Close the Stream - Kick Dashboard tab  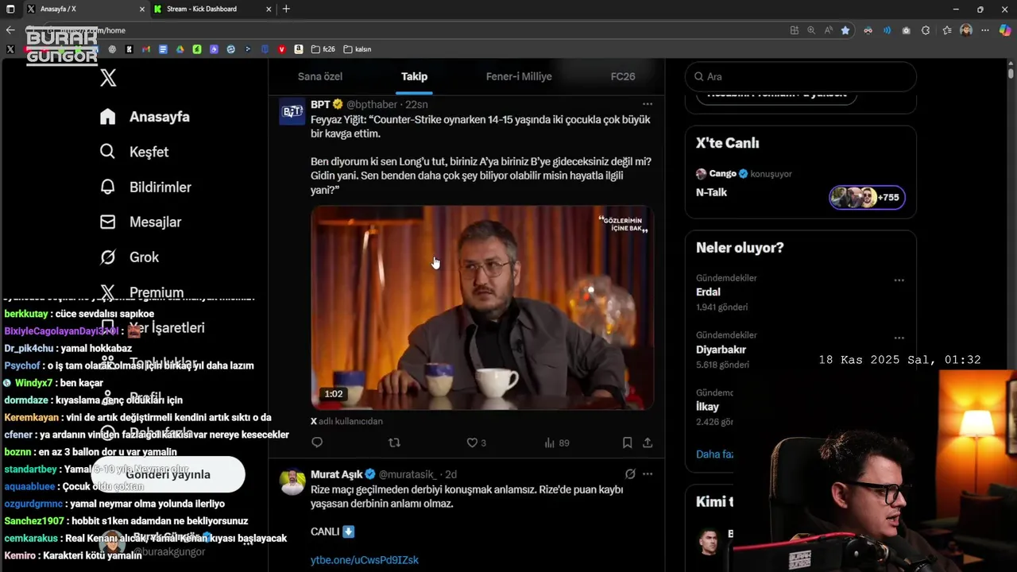click(x=269, y=9)
